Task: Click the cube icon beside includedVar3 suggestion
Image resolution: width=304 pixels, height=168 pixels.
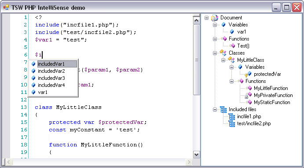Action: coord(33,78)
